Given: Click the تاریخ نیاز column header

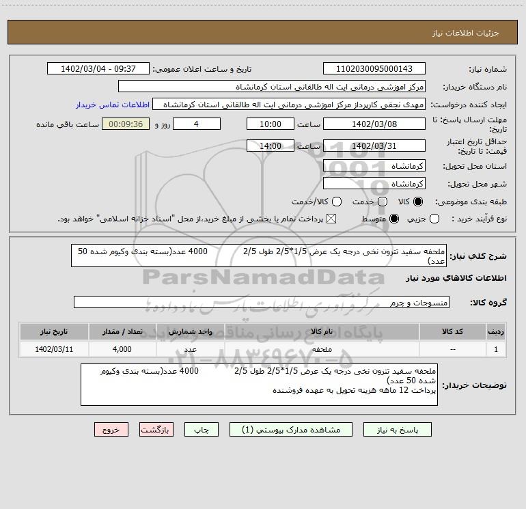Looking at the screenshot, I should click(x=54, y=331).
